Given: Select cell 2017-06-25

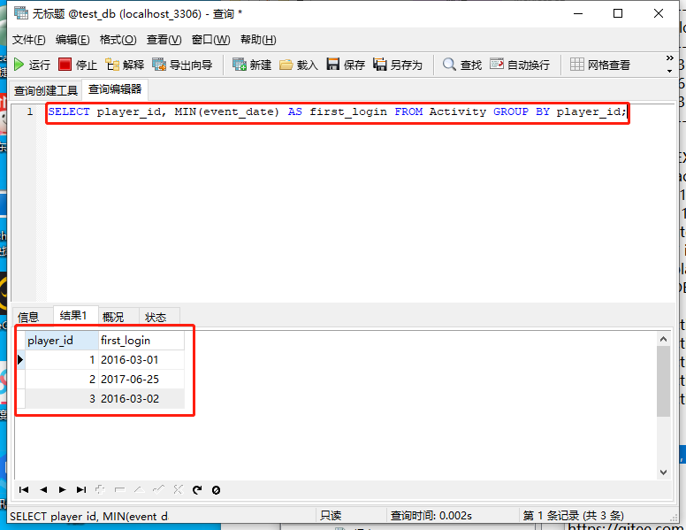Looking at the screenshot, I should pyautogui.click(x=141, y=380).
